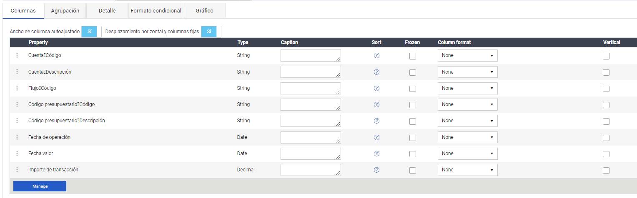Click Caption text field for Flujo Código row

311,88
